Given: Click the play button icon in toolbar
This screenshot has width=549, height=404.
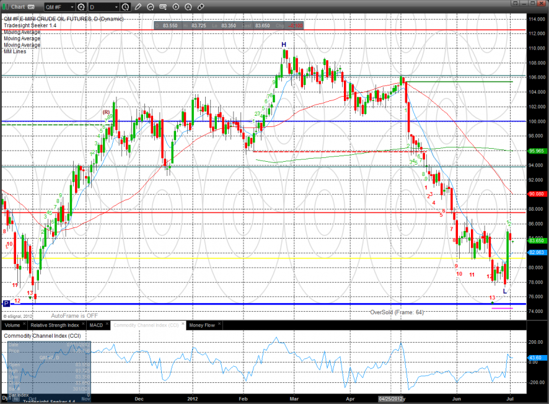Looking at the screenshot, I should point(177,7).
